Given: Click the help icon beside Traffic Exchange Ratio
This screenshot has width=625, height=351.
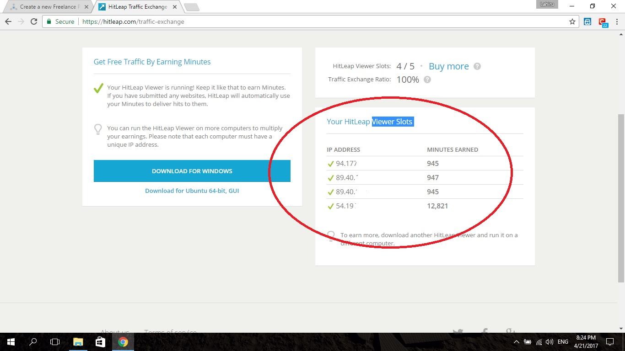Looking at the screenshot, I should pos(427,80).
